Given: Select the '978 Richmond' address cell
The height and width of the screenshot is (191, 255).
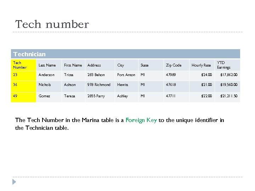Looking at the screenshot, I should (x=99, y=85).
